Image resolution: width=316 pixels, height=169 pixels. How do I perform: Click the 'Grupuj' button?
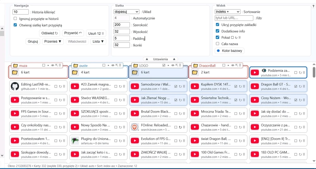[33, 42]
